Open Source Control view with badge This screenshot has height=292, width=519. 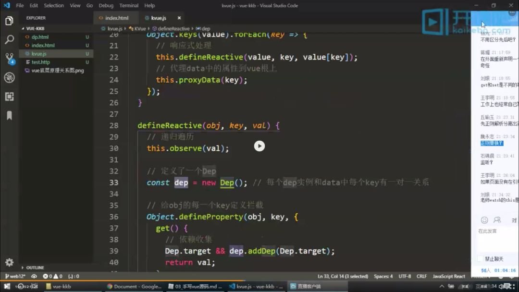10,59
